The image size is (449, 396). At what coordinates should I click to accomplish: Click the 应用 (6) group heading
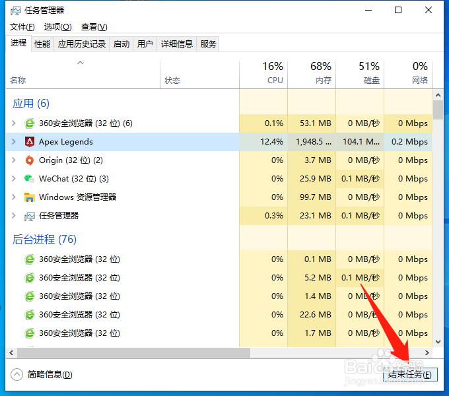tap(31, 104)
